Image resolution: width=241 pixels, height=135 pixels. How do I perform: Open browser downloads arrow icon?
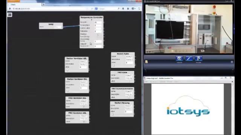[123, 9]
